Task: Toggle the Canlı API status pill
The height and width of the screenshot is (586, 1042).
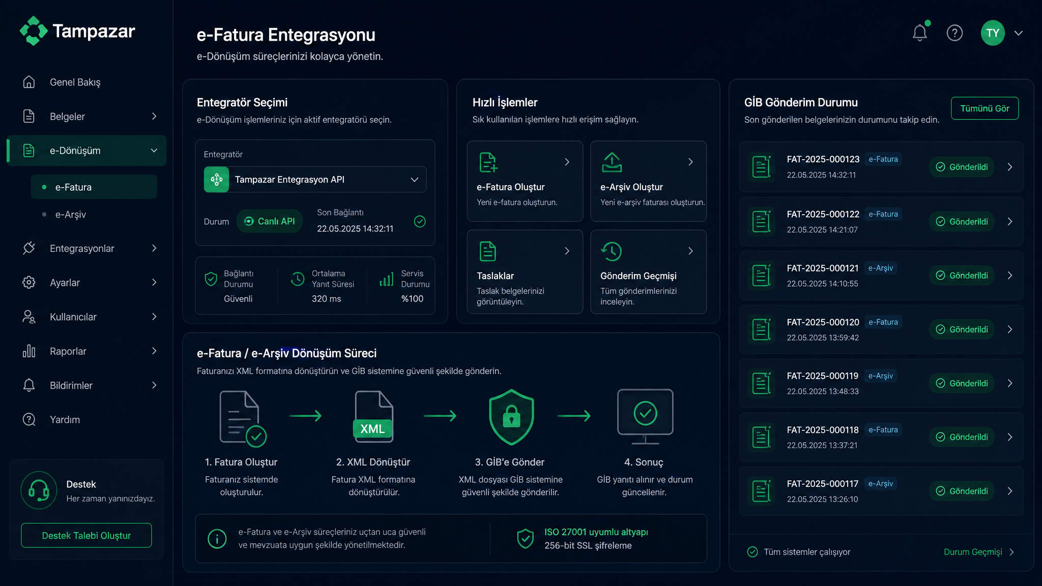Action: click(x=270, y=221)
